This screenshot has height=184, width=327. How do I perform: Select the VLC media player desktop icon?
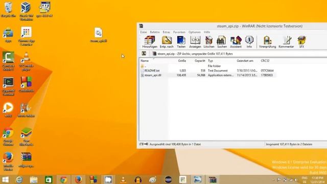click(x=26, y=61)
